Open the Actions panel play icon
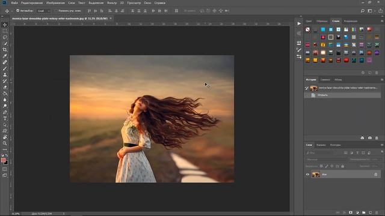The width and height of the screenshot is (385, 216). pos(299,23)
